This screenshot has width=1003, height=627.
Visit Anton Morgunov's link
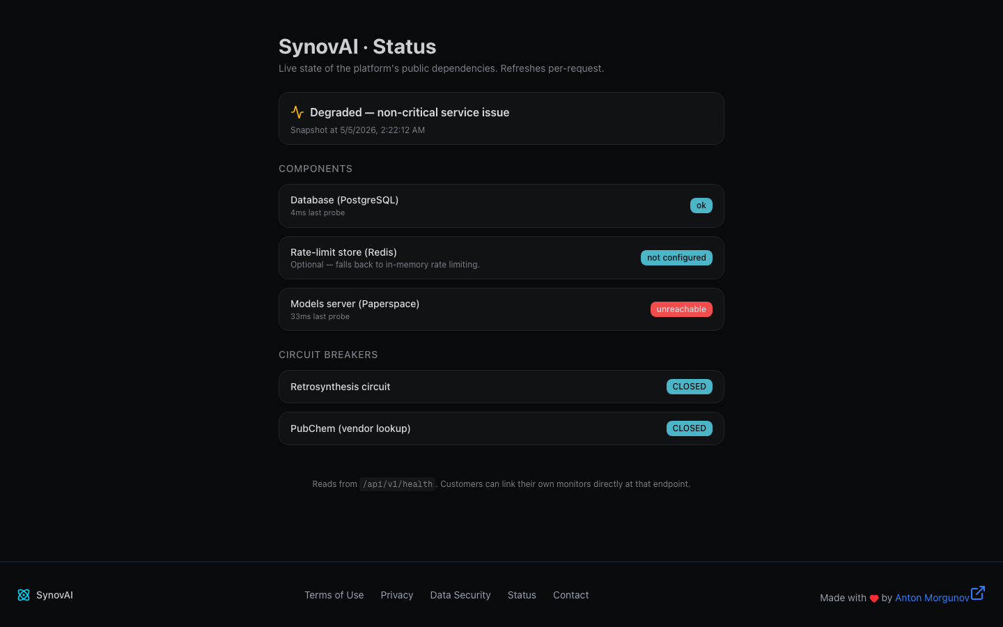coord(932,598)
